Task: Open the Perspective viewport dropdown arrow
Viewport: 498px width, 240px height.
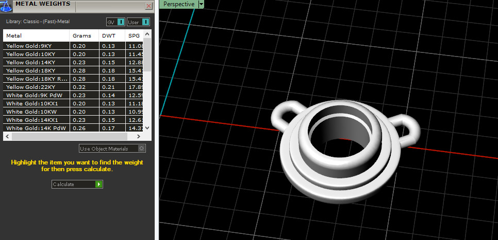Action: (x=201, y=4)
